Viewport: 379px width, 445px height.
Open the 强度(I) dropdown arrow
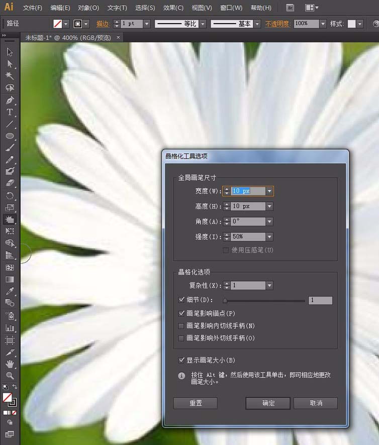click(269, 237)
